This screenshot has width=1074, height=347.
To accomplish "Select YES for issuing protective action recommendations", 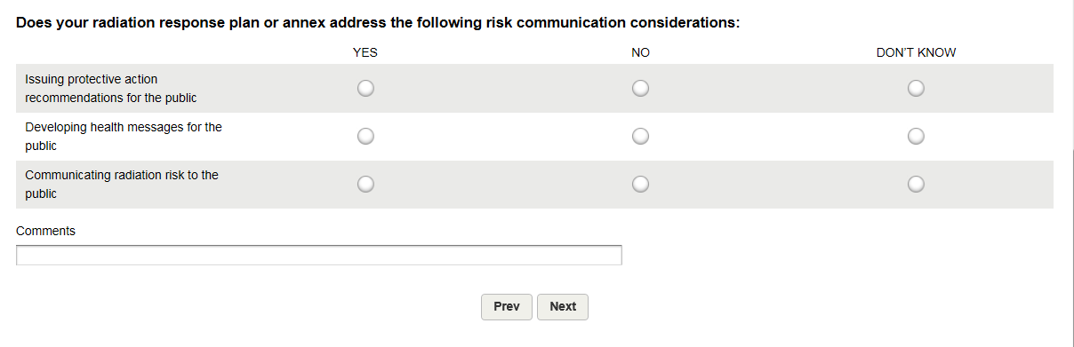I will [365, 89].
